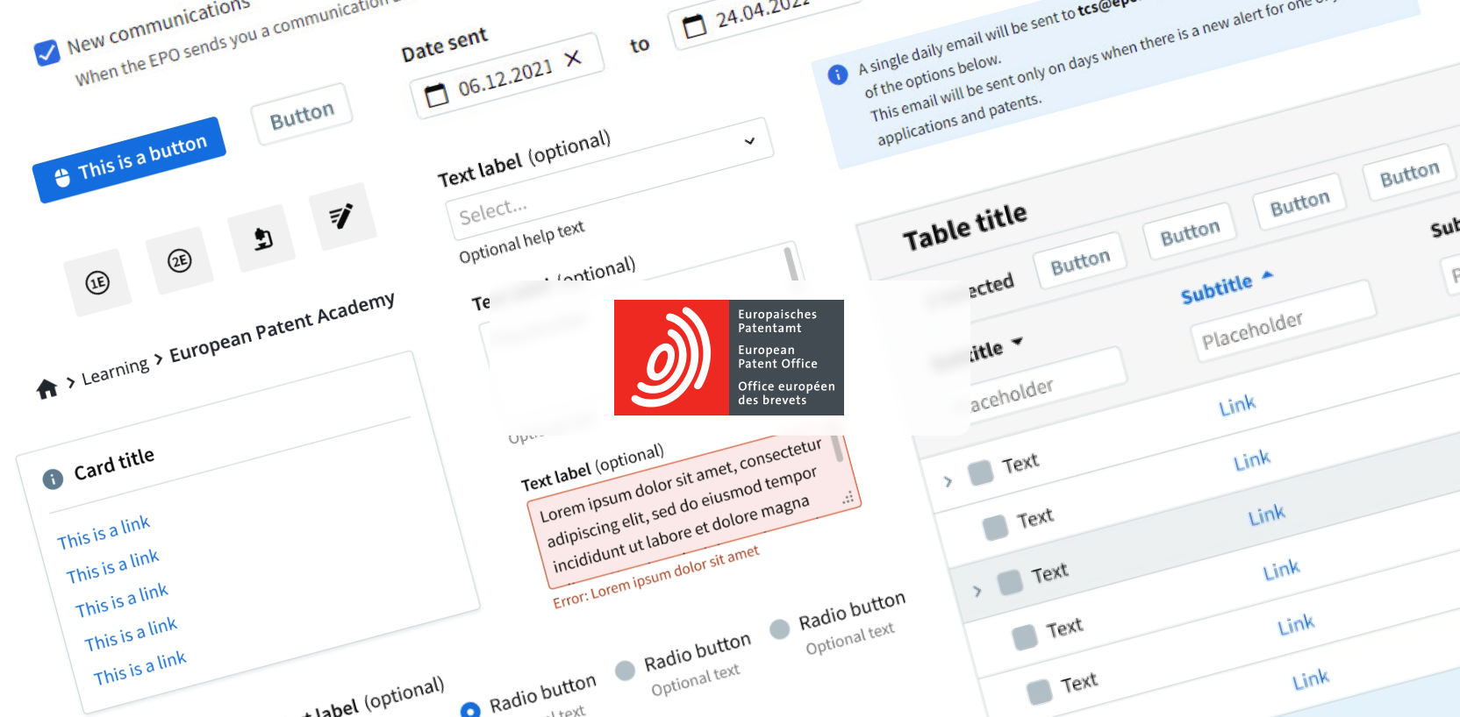
Task: Click the Card title text
Action: [114, 464]
